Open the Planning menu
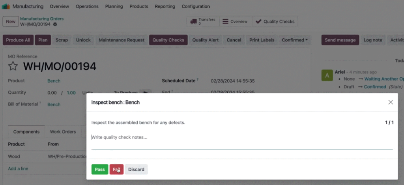The image size is (404, 185). [x=114, y=6]
